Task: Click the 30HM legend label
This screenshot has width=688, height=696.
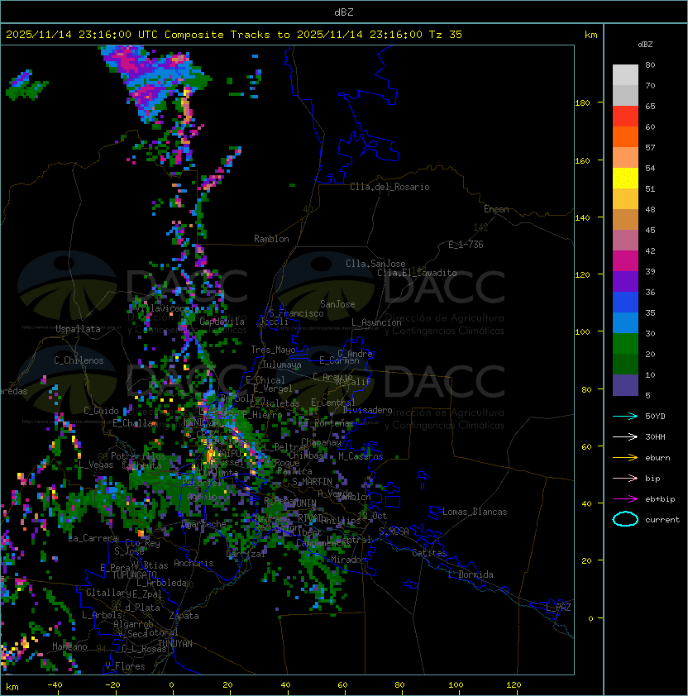Action: point(655,436)
